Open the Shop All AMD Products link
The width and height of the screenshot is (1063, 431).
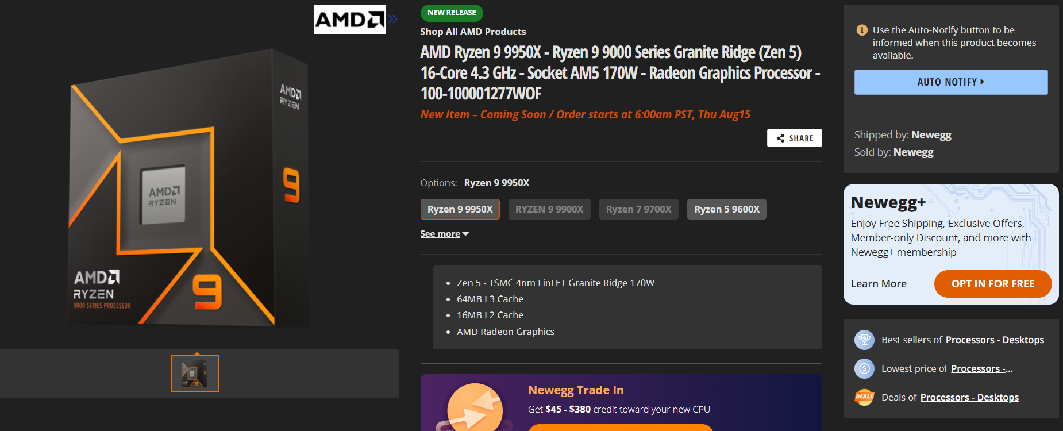pos(473,32)
